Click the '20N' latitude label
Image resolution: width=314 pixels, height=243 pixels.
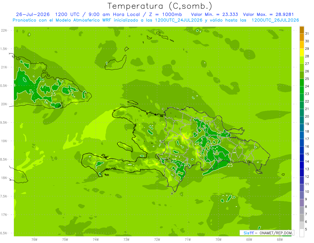4,104
